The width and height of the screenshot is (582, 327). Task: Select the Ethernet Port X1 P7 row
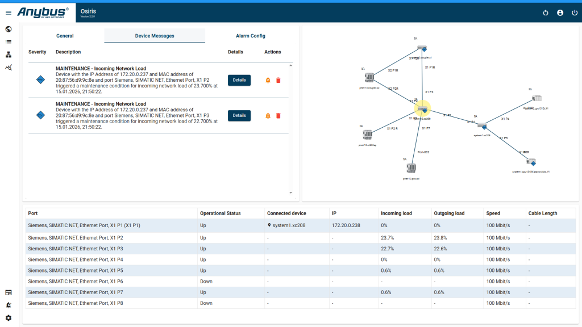click(x=301, y=292)
